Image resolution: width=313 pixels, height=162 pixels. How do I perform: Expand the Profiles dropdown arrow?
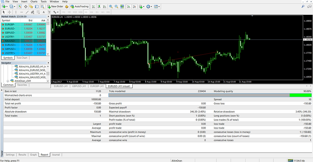coord(15,7)
